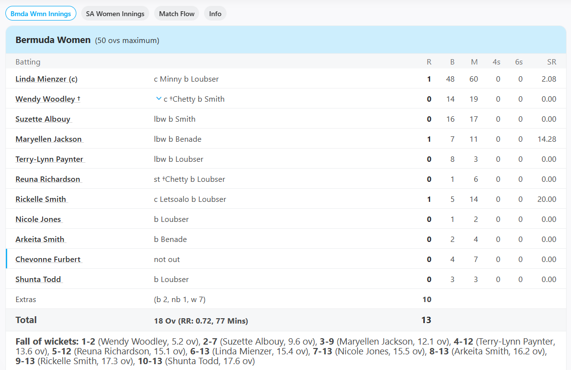Select the '(50 ovs maximum)' label
Image resolution: width=571 pixels, height=370 pixels.
coord(127,41)
